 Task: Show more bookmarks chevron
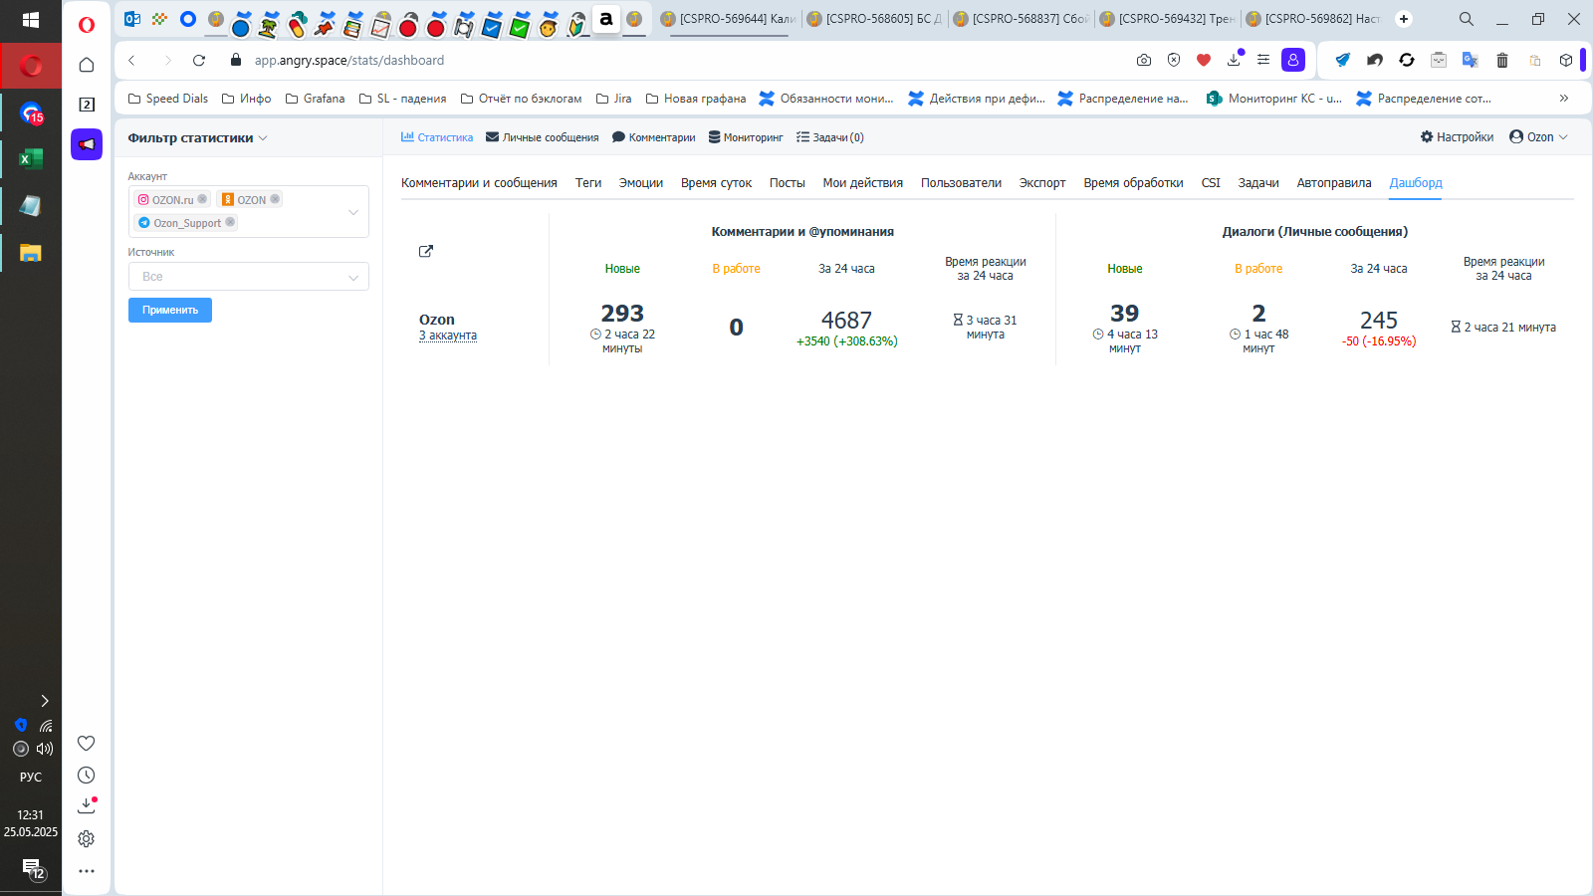click(1564, 98)
